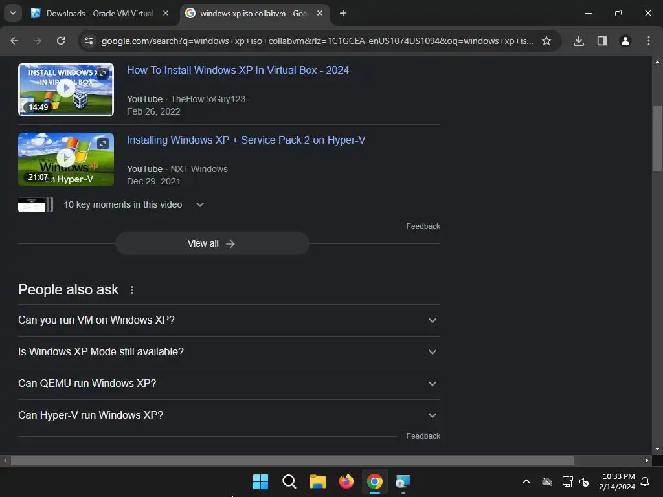Expand Can QEMU run Windows XP?
Image resolution: width=663 pixels, height=497 pixels.
coord(229,384)
